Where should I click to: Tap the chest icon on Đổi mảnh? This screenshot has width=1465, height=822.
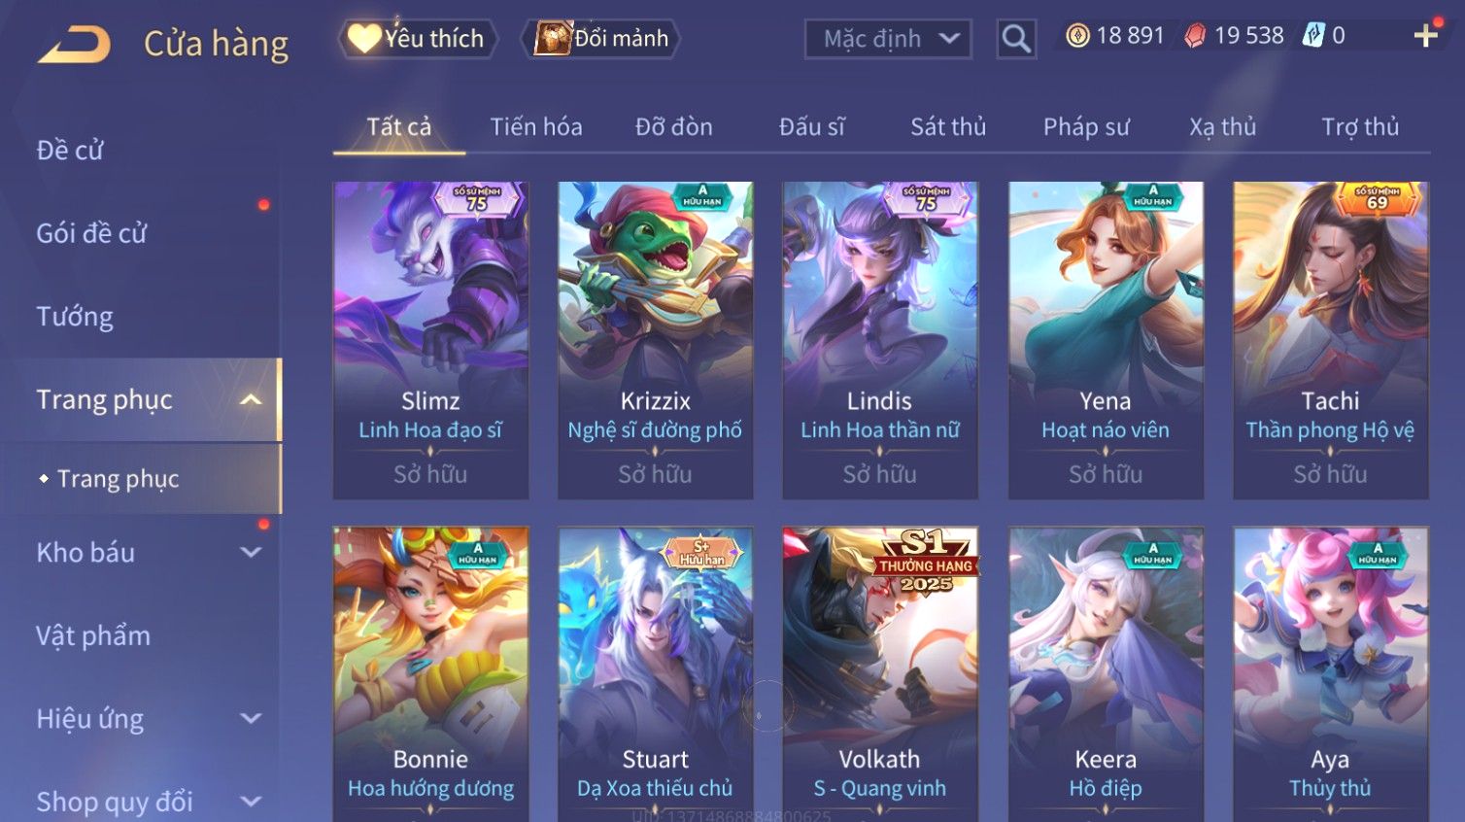pyautogui.click(x=552, y=39)
